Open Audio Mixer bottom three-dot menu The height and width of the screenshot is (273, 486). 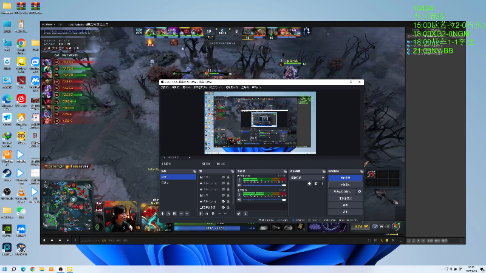(x=245, y=214)
